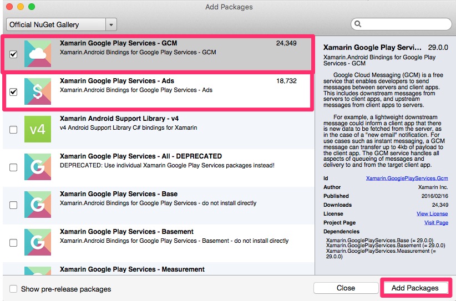Click in the package search field
Image resolution: width=456 pixels, height=301 pixels.
[x=401, y=24]
